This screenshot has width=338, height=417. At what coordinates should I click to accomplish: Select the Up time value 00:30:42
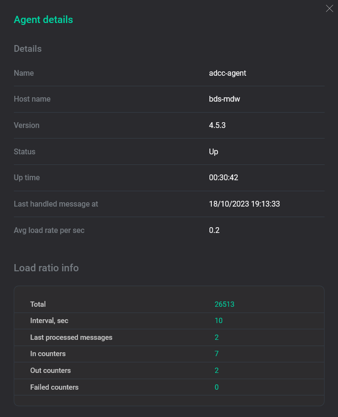pyautogui.click(x=223, y=177)
